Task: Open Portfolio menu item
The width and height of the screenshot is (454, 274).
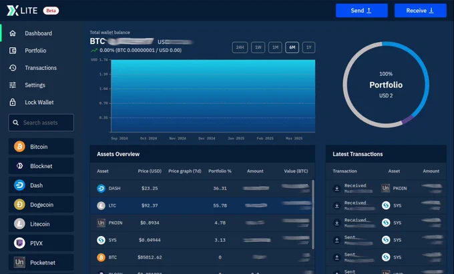Action: tap(35, 51)
